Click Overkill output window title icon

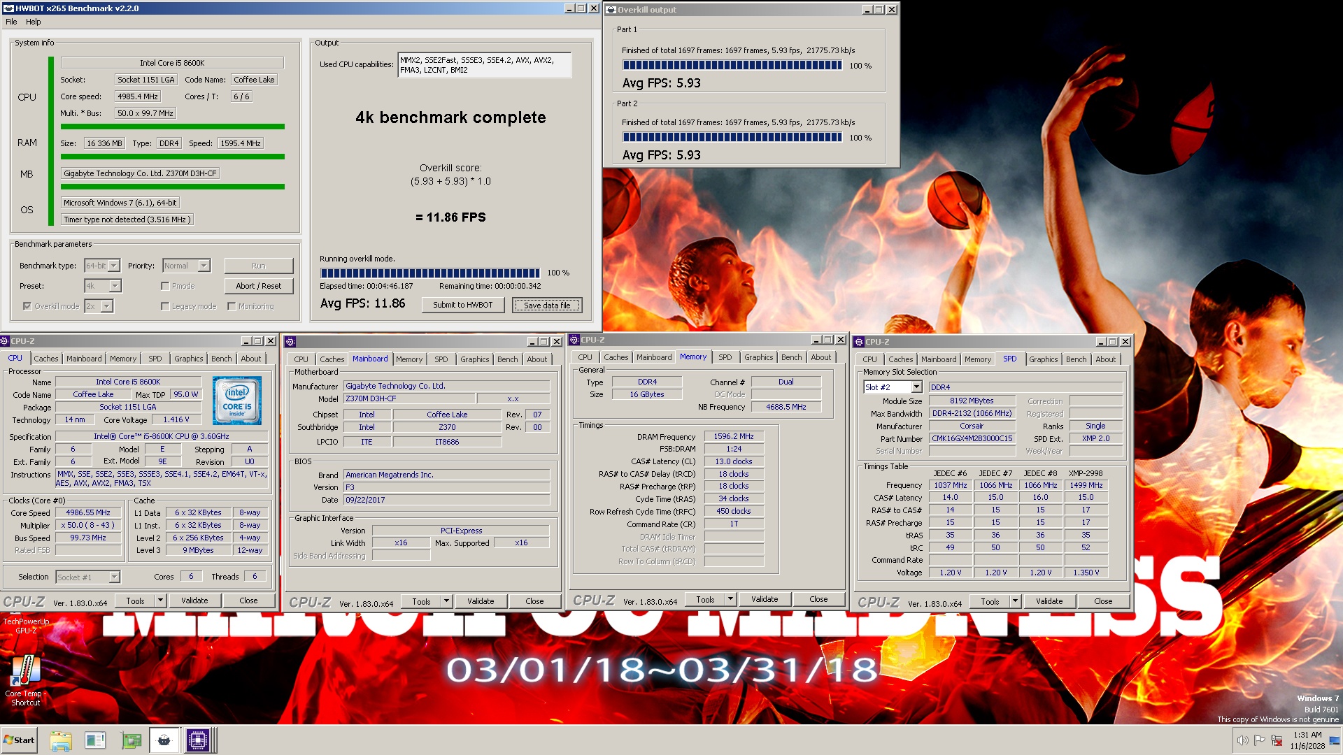[611, 10]
